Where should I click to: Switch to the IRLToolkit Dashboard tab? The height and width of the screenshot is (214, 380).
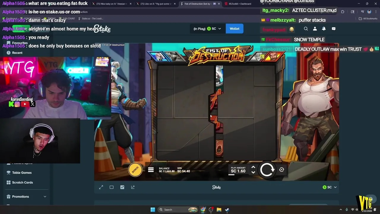click(240, 4)
